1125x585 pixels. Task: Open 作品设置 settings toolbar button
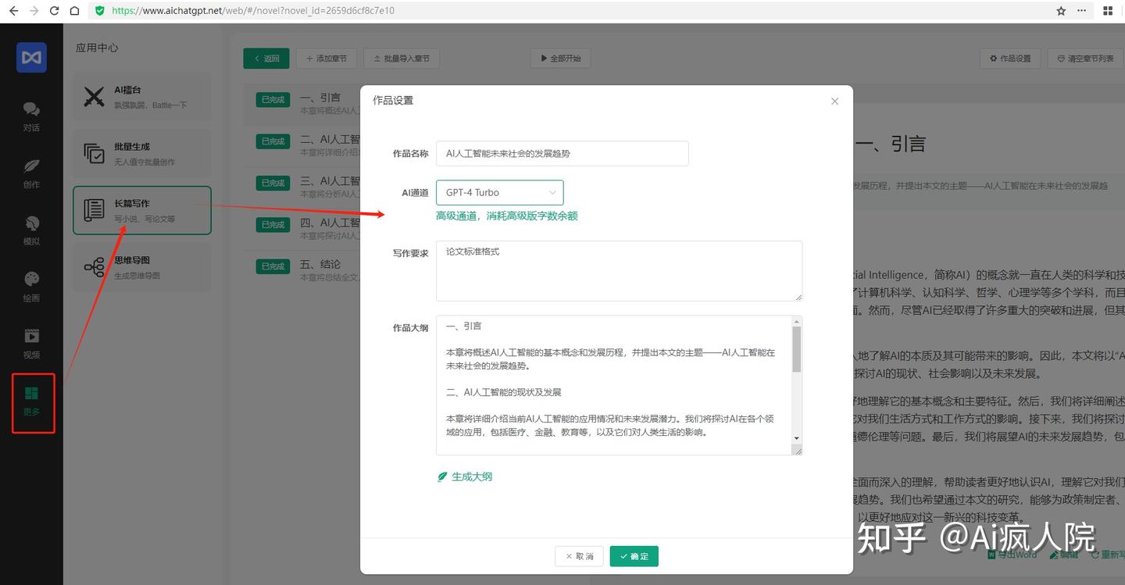pyautogui.click(x=1010, y=59)
